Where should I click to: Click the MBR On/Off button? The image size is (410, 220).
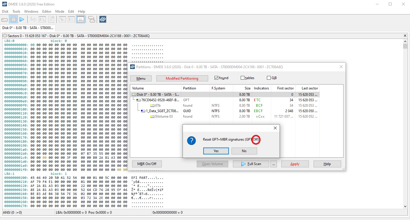147,164
